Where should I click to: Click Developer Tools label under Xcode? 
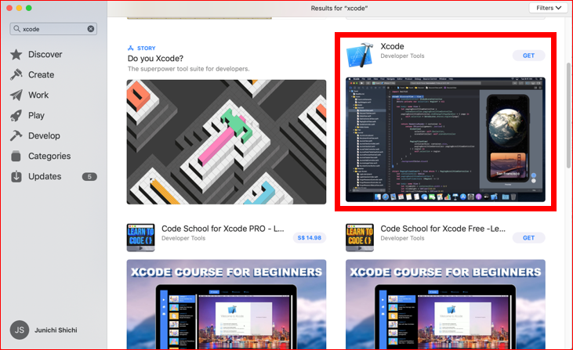coord(402,56)
